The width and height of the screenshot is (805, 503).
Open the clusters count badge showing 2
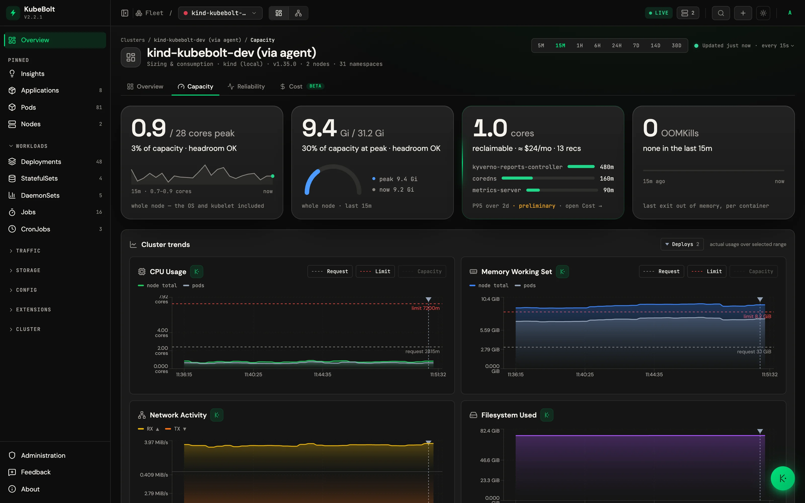[x=688, y=13]
